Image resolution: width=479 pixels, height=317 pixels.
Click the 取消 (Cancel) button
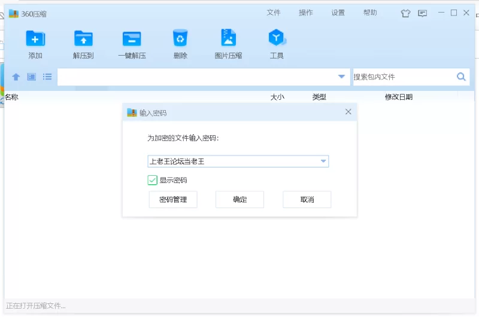coord(307,200)
